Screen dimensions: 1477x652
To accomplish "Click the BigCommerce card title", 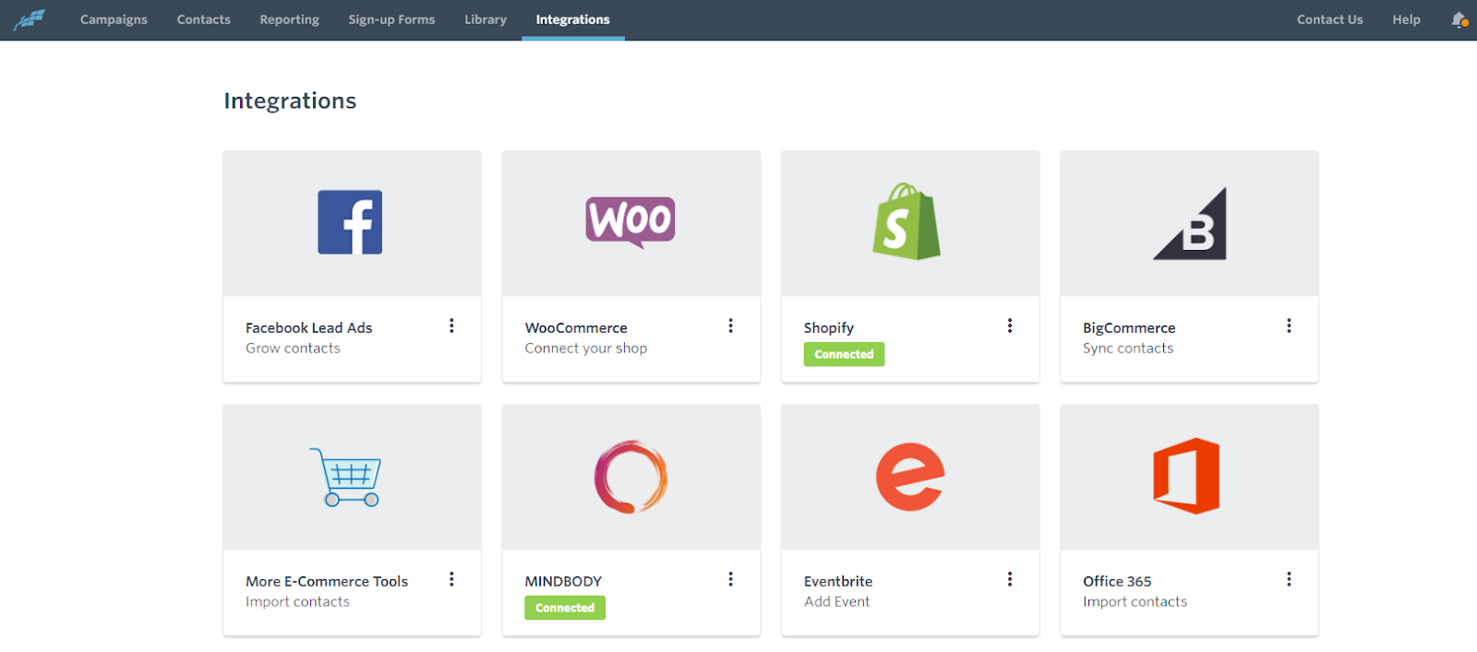I will [1129, 327].
